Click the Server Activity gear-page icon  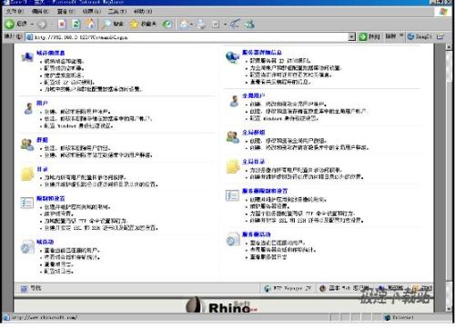(x=233, y=239)
